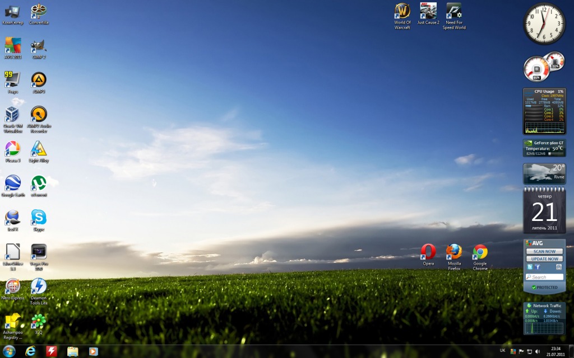Launch the Light Alloy shortcut
Image resolution: width=574 pixels, height=358 pixels.
pos(39,152)
